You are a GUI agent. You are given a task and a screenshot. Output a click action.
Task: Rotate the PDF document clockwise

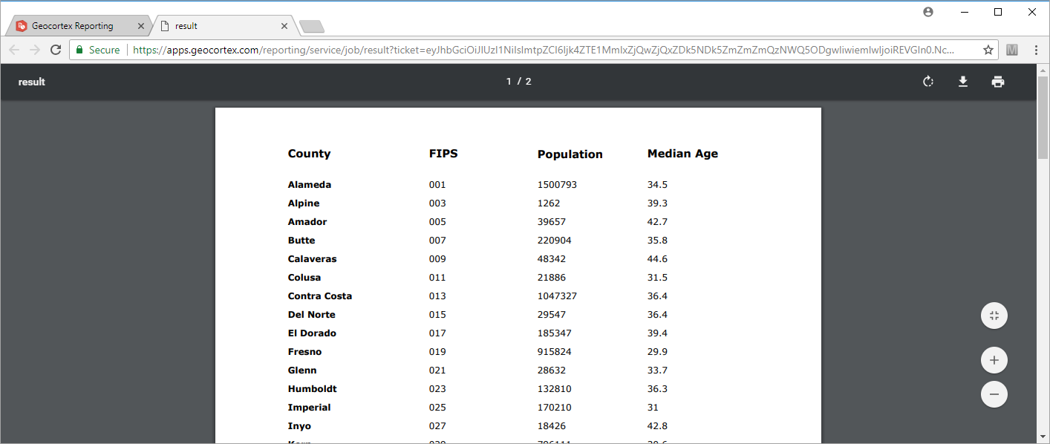(x=927, y=82)
